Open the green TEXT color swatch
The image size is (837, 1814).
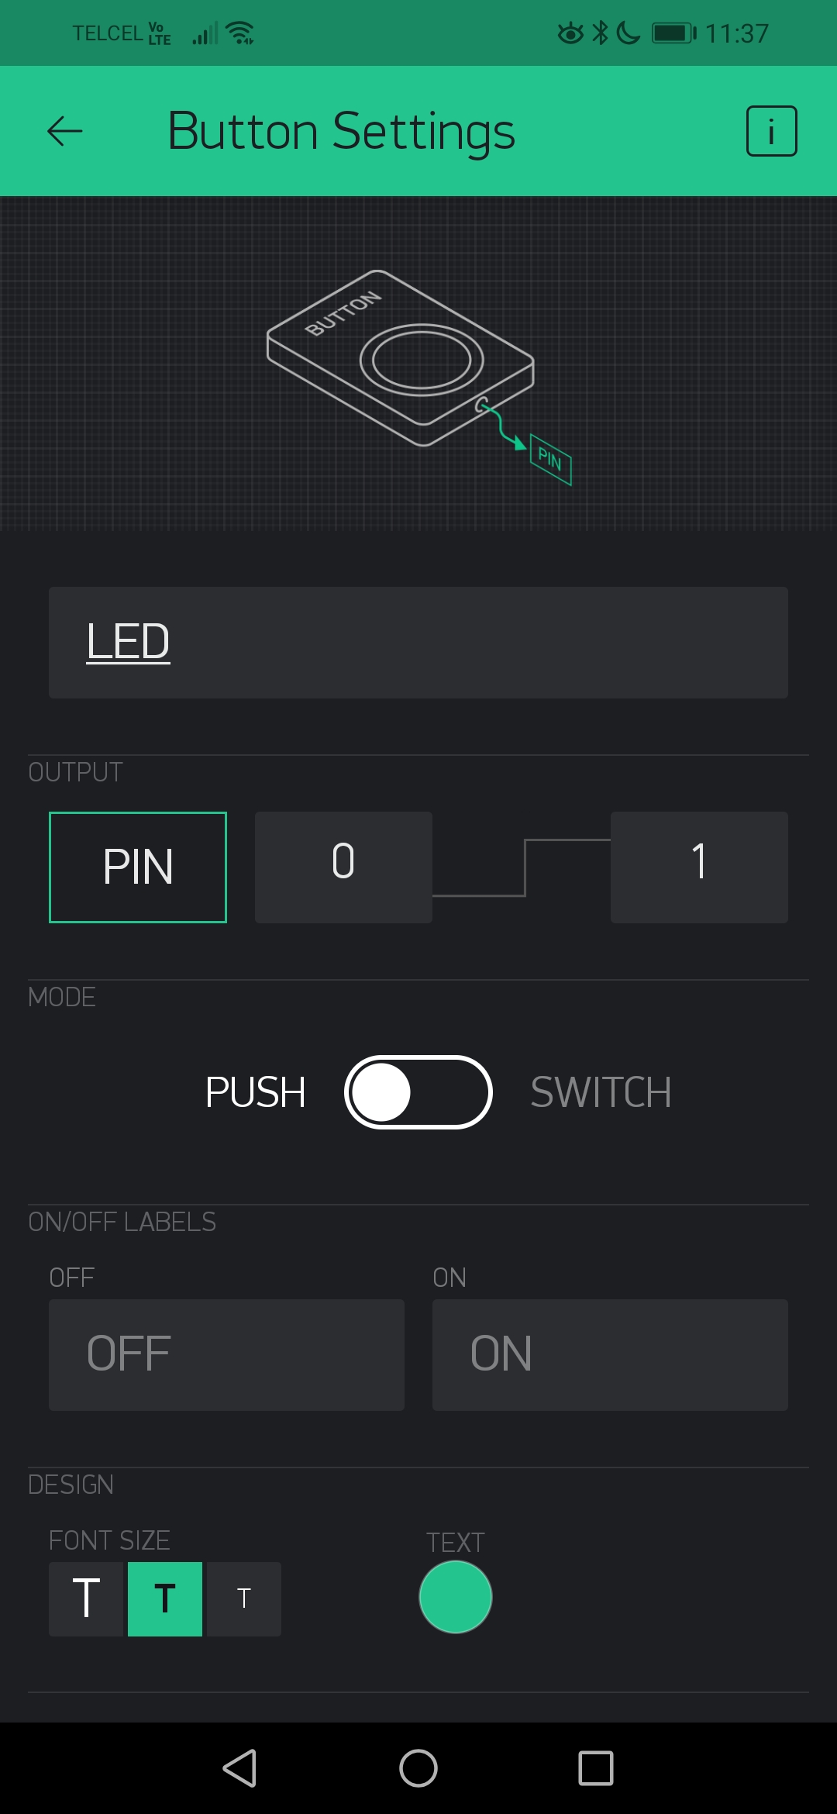click(456, 1597)
